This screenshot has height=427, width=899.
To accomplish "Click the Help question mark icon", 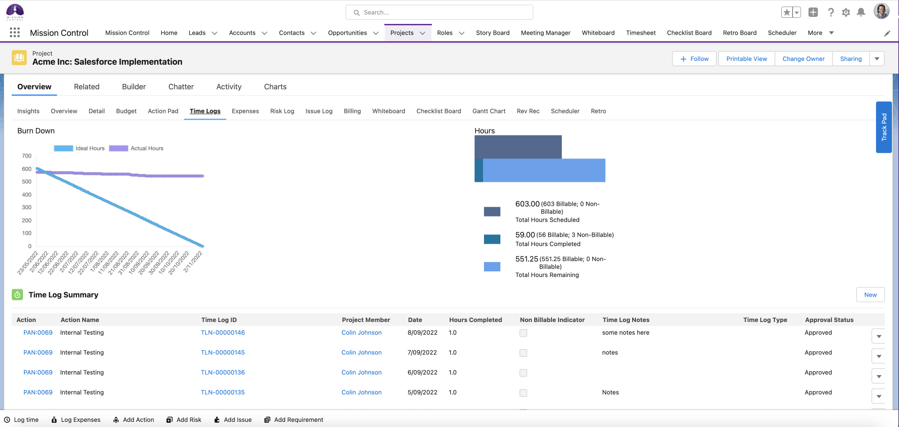I will click(x=831, y=13).
